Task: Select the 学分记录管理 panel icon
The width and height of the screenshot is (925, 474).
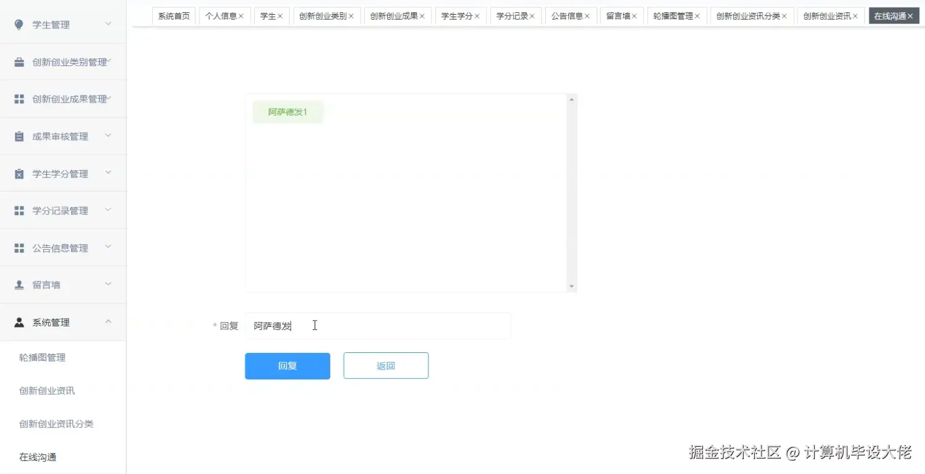Action: pos(19,210)
